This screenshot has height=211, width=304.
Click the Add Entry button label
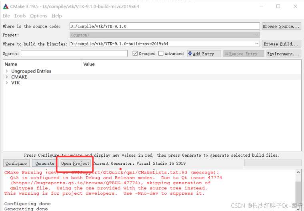click(203, 54)
